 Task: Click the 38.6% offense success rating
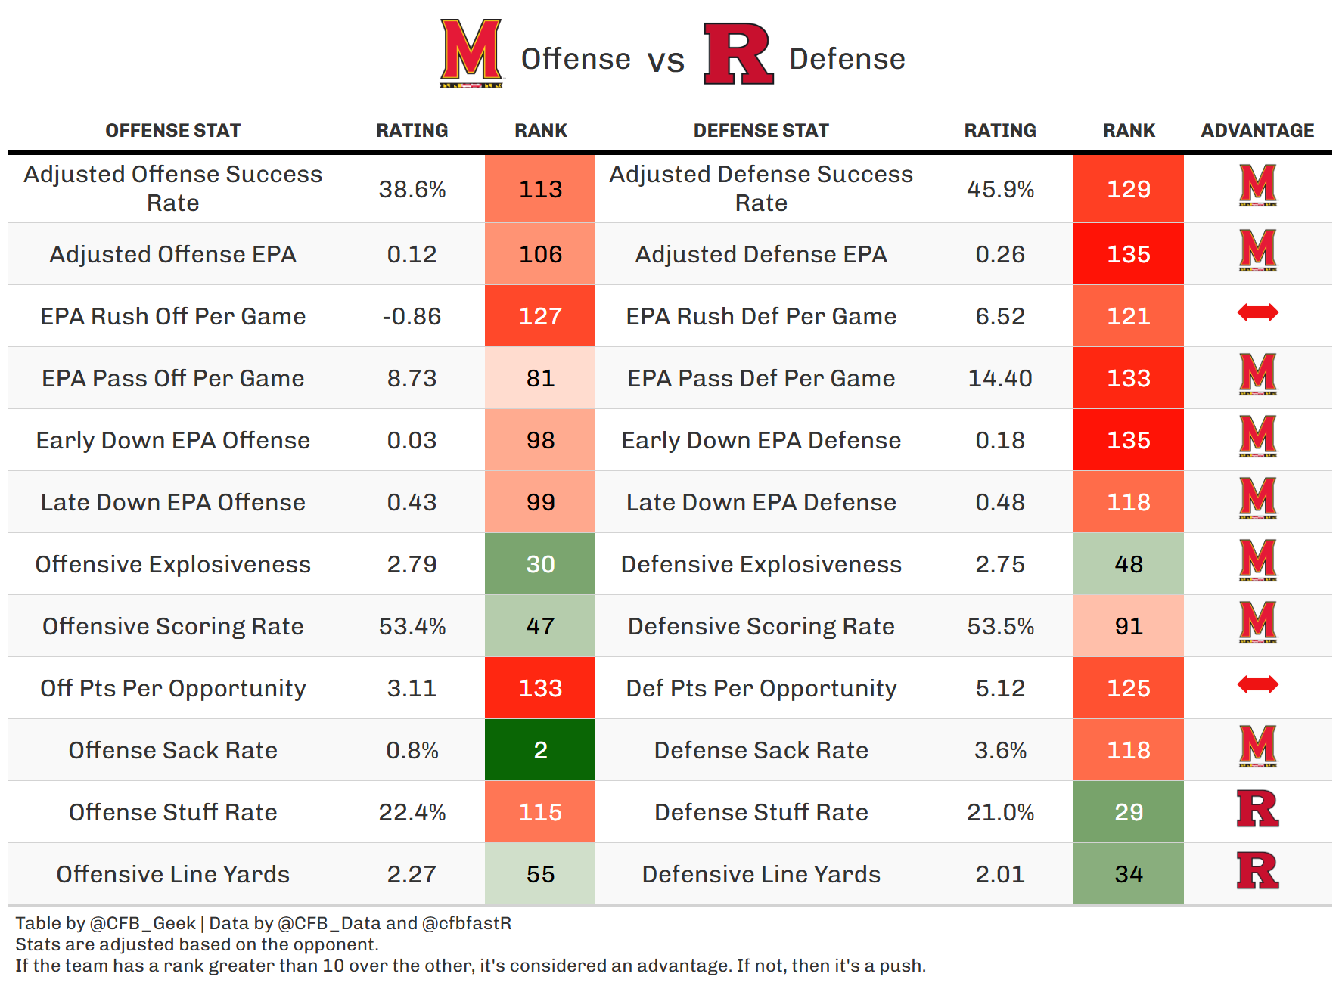point(412,189)
